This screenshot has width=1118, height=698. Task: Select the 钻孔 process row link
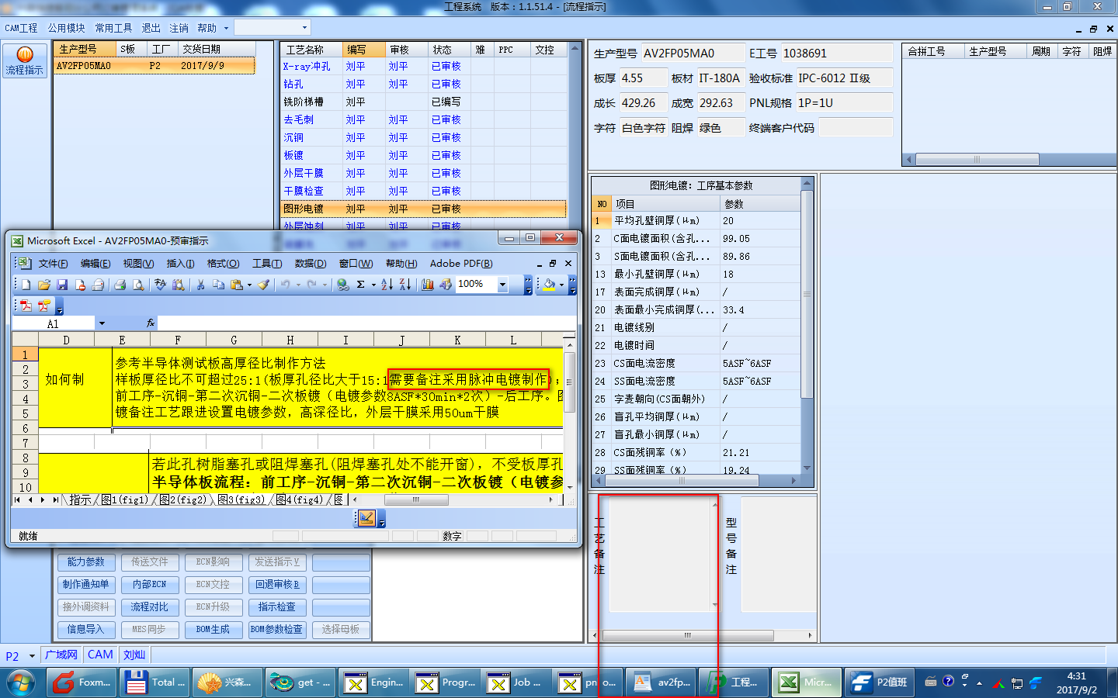pos(293,84)
